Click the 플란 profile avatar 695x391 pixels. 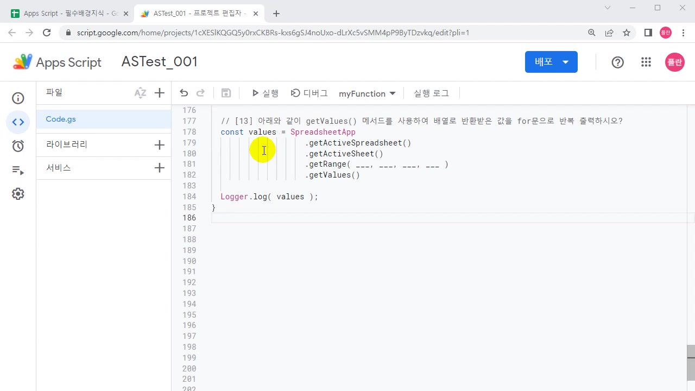tap(674, 62)
